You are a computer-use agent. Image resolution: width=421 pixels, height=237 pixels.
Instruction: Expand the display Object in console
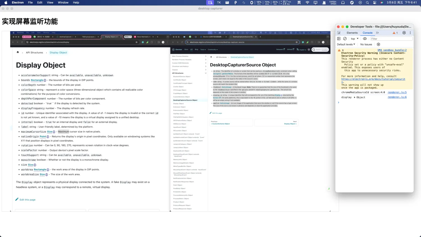click(x=354, y=97)
